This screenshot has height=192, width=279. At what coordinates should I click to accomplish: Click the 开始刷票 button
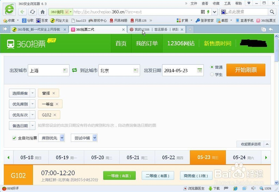click(246, 70)
